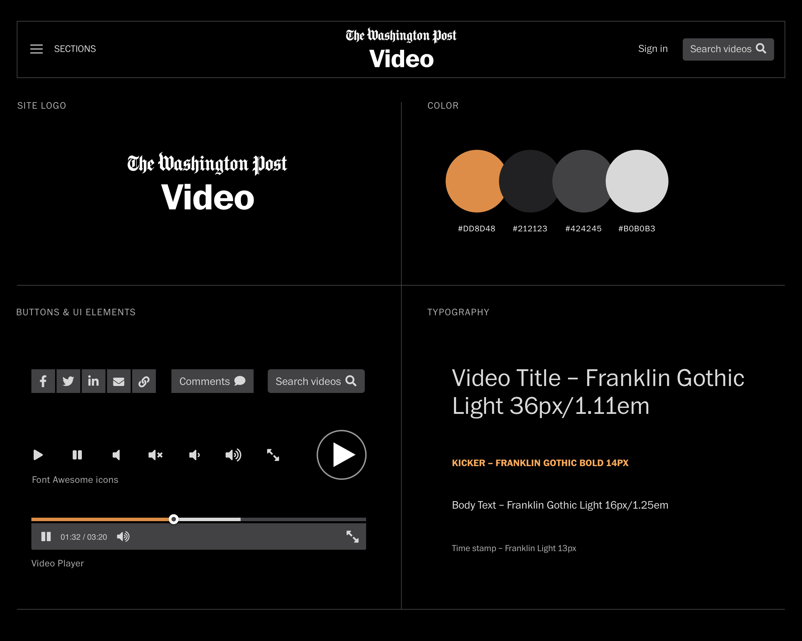Viewport: 802px width, 641px height.
Task: Click the muted speaker with X icon
Action: coord(156,455)
